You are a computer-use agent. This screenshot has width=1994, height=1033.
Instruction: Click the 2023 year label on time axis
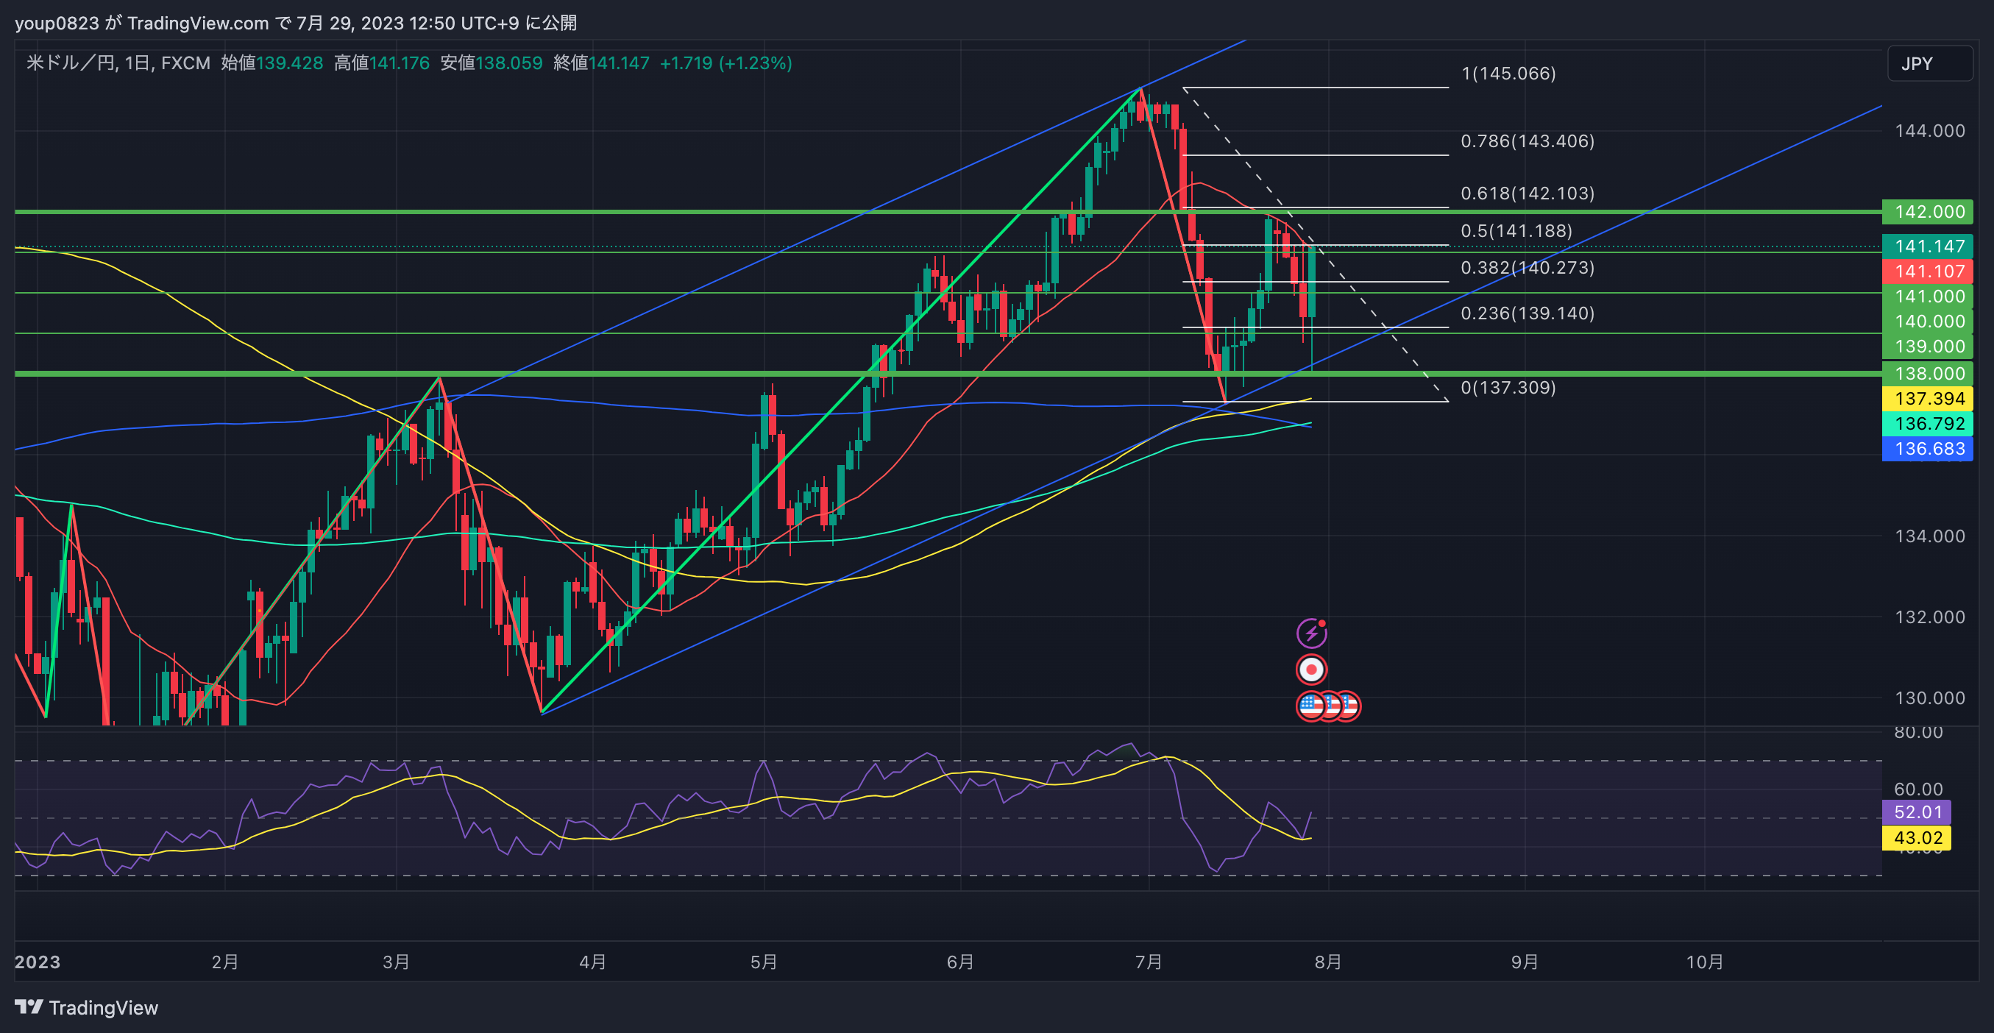[37, 962]
